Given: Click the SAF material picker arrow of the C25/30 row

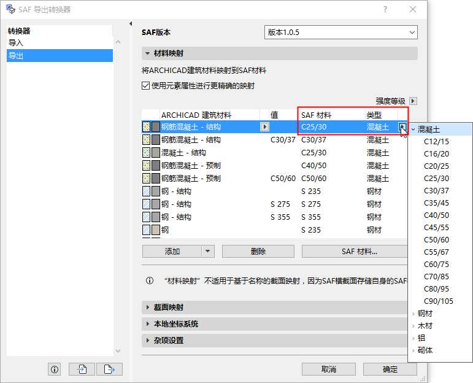Looking at the screenshot, I should (402, 127).
